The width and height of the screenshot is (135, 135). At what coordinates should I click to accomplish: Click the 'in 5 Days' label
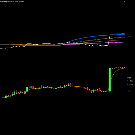tap(130, 85)
